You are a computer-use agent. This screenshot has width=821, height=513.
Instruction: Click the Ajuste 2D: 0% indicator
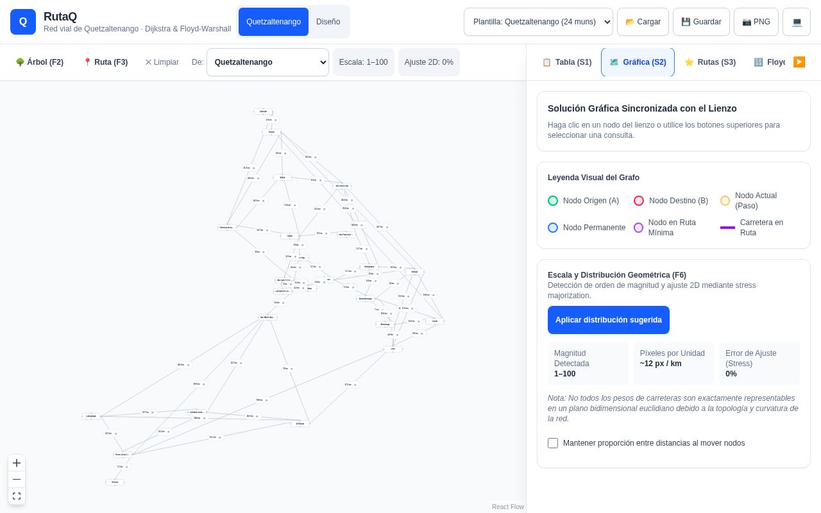429,62
